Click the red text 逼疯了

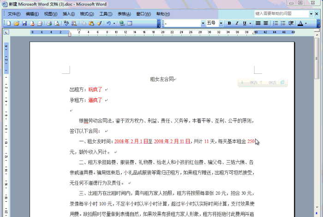[95, 100]
